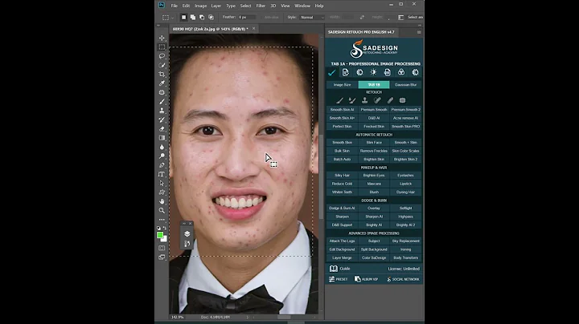
Task: Click the patch icon at end of Retouch row
Action: pyautogui.click(x=403, y=100)
